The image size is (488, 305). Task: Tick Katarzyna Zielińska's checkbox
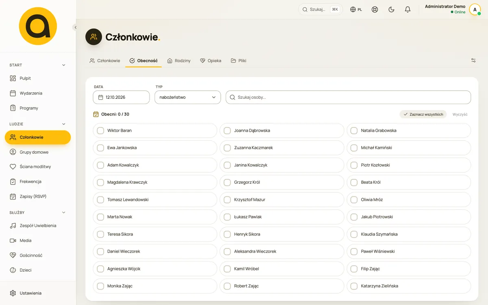point(354,286)
